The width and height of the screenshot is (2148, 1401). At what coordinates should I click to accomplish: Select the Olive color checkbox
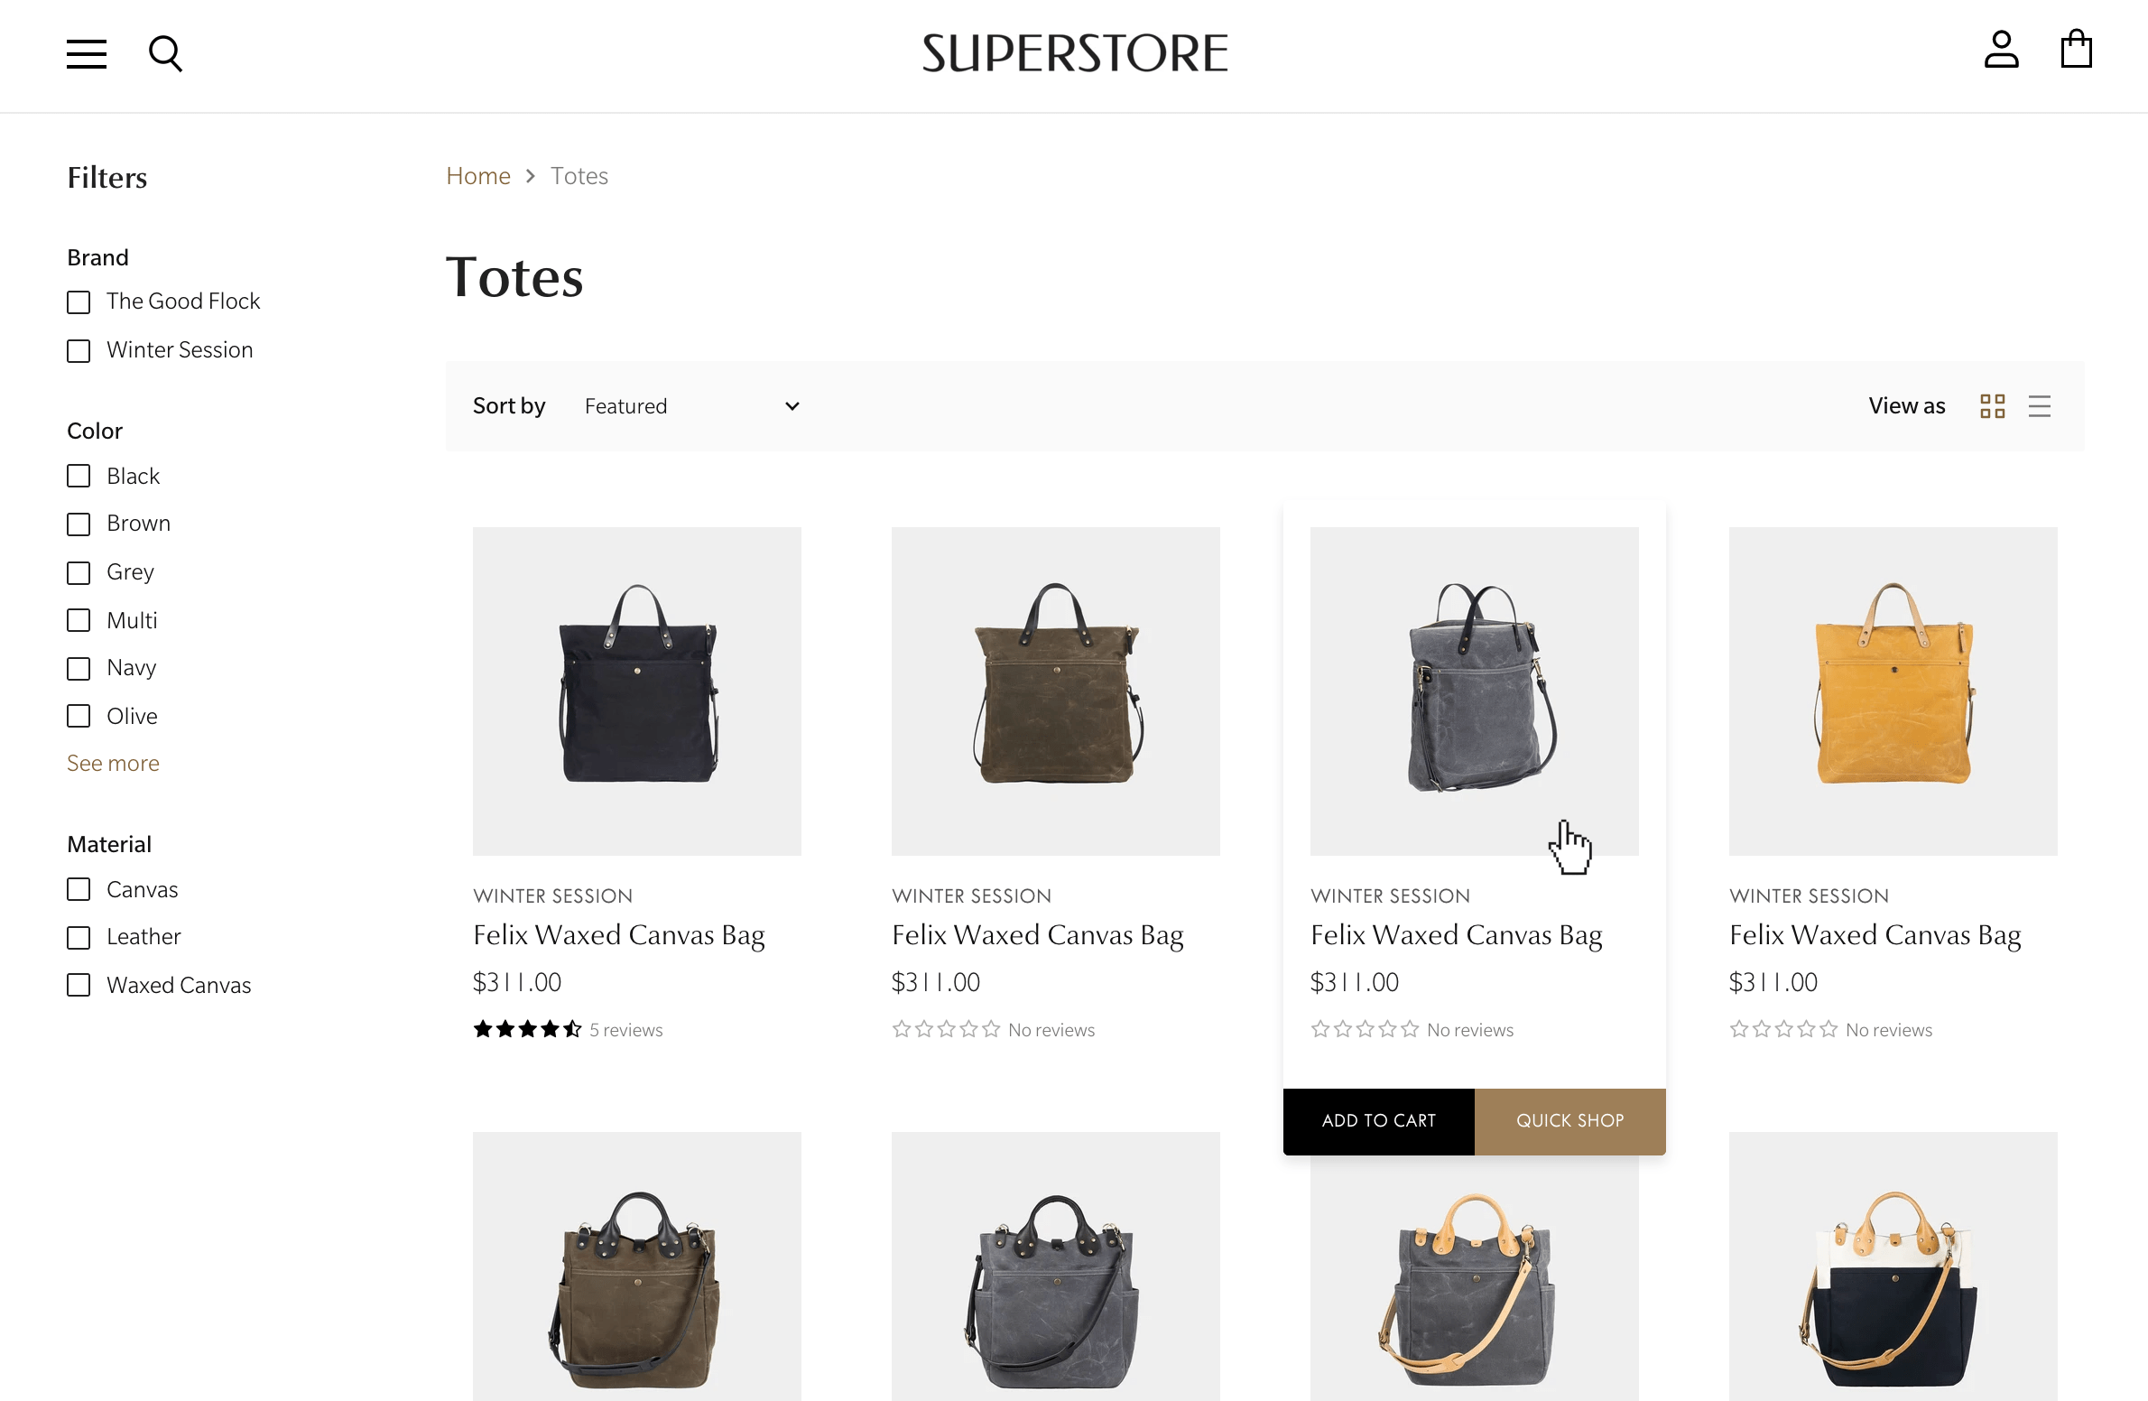coord(79,716)
